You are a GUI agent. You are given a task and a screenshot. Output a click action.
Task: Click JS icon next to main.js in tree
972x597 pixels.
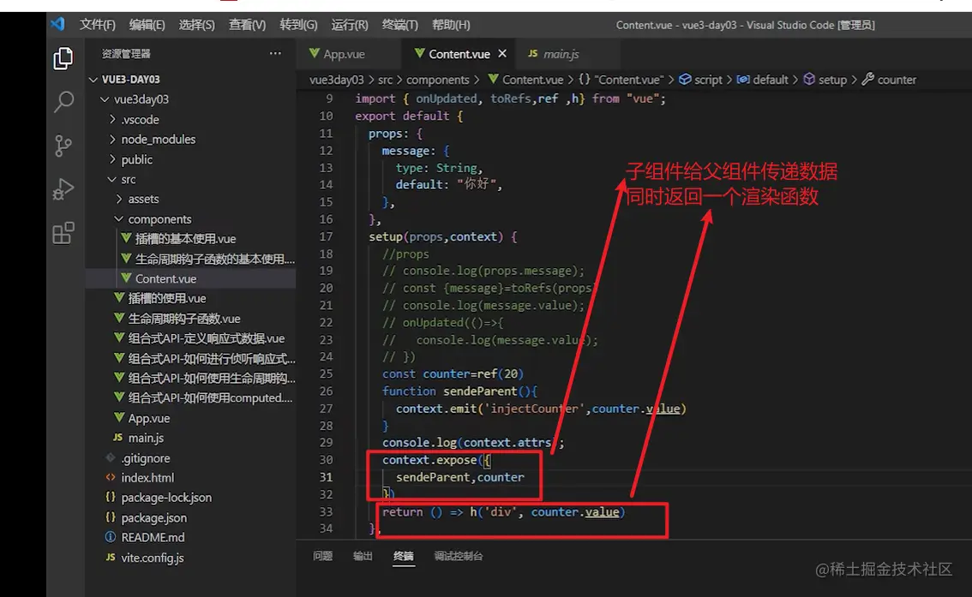tap(117, 437)
